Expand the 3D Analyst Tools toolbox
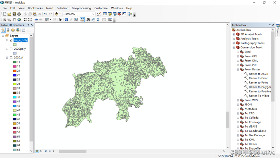The image size is (280, 158). coord(234,34)
